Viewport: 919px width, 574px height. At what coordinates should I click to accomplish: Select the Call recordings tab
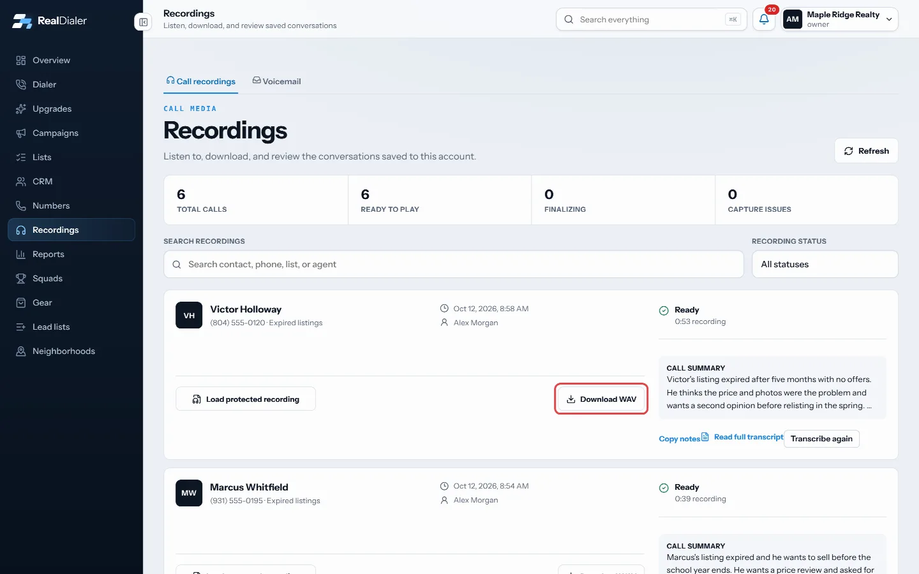[x=200, y=81]
